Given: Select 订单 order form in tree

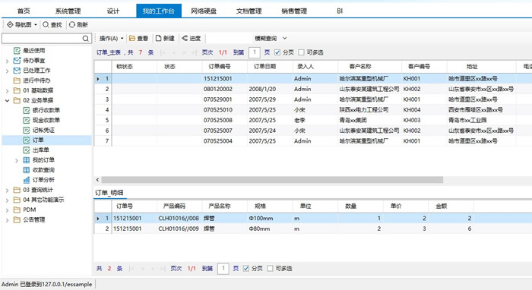Looking at the screenshot, I should [38, 140].
